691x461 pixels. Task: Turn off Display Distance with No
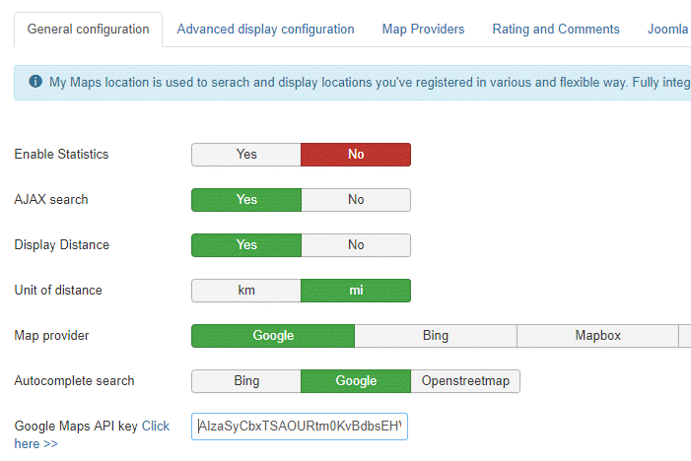pyautogui.click(x=356, y=245)
